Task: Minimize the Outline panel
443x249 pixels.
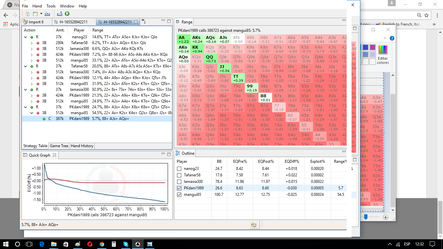Action: pyautogui.click(x=344, y=151)
